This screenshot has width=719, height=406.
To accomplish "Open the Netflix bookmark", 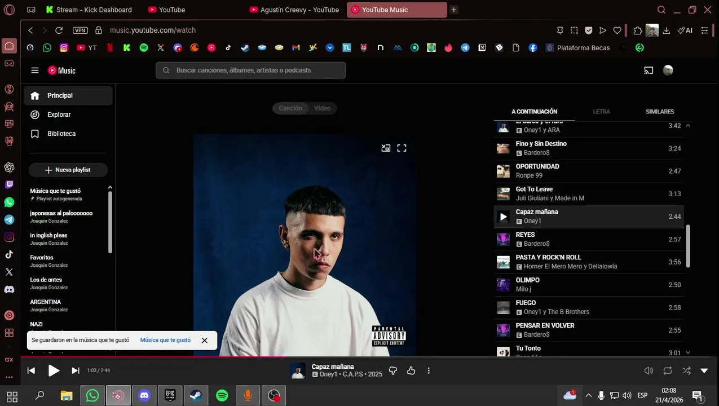I will click(x=110, y=48).
